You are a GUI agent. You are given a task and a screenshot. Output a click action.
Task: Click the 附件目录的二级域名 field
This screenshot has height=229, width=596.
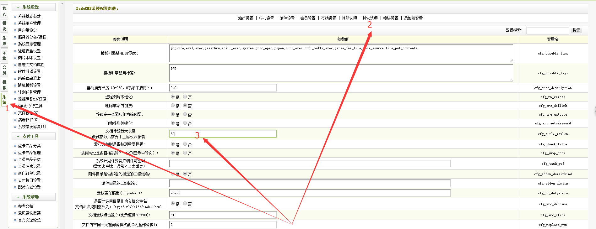tap(310, 183)
